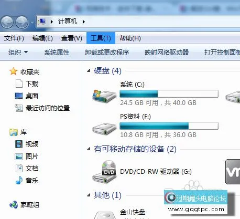The image size is (240, 219).
Task: Open the recent pages dropdown arrow
Action: (32, 23)
